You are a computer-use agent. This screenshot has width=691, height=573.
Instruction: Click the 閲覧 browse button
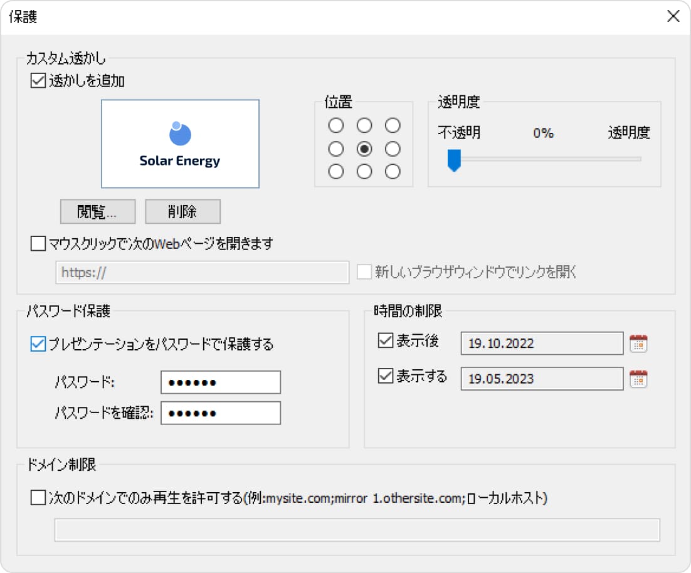[x=97, y=211]
